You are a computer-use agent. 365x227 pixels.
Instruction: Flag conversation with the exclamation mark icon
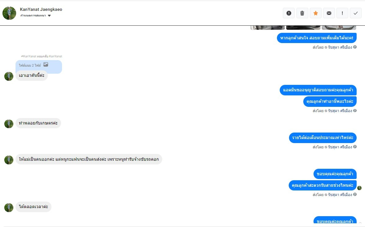[x=342, y=13]
